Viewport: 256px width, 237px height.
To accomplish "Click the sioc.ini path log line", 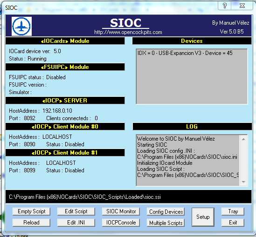I will (x=187, y=157).
